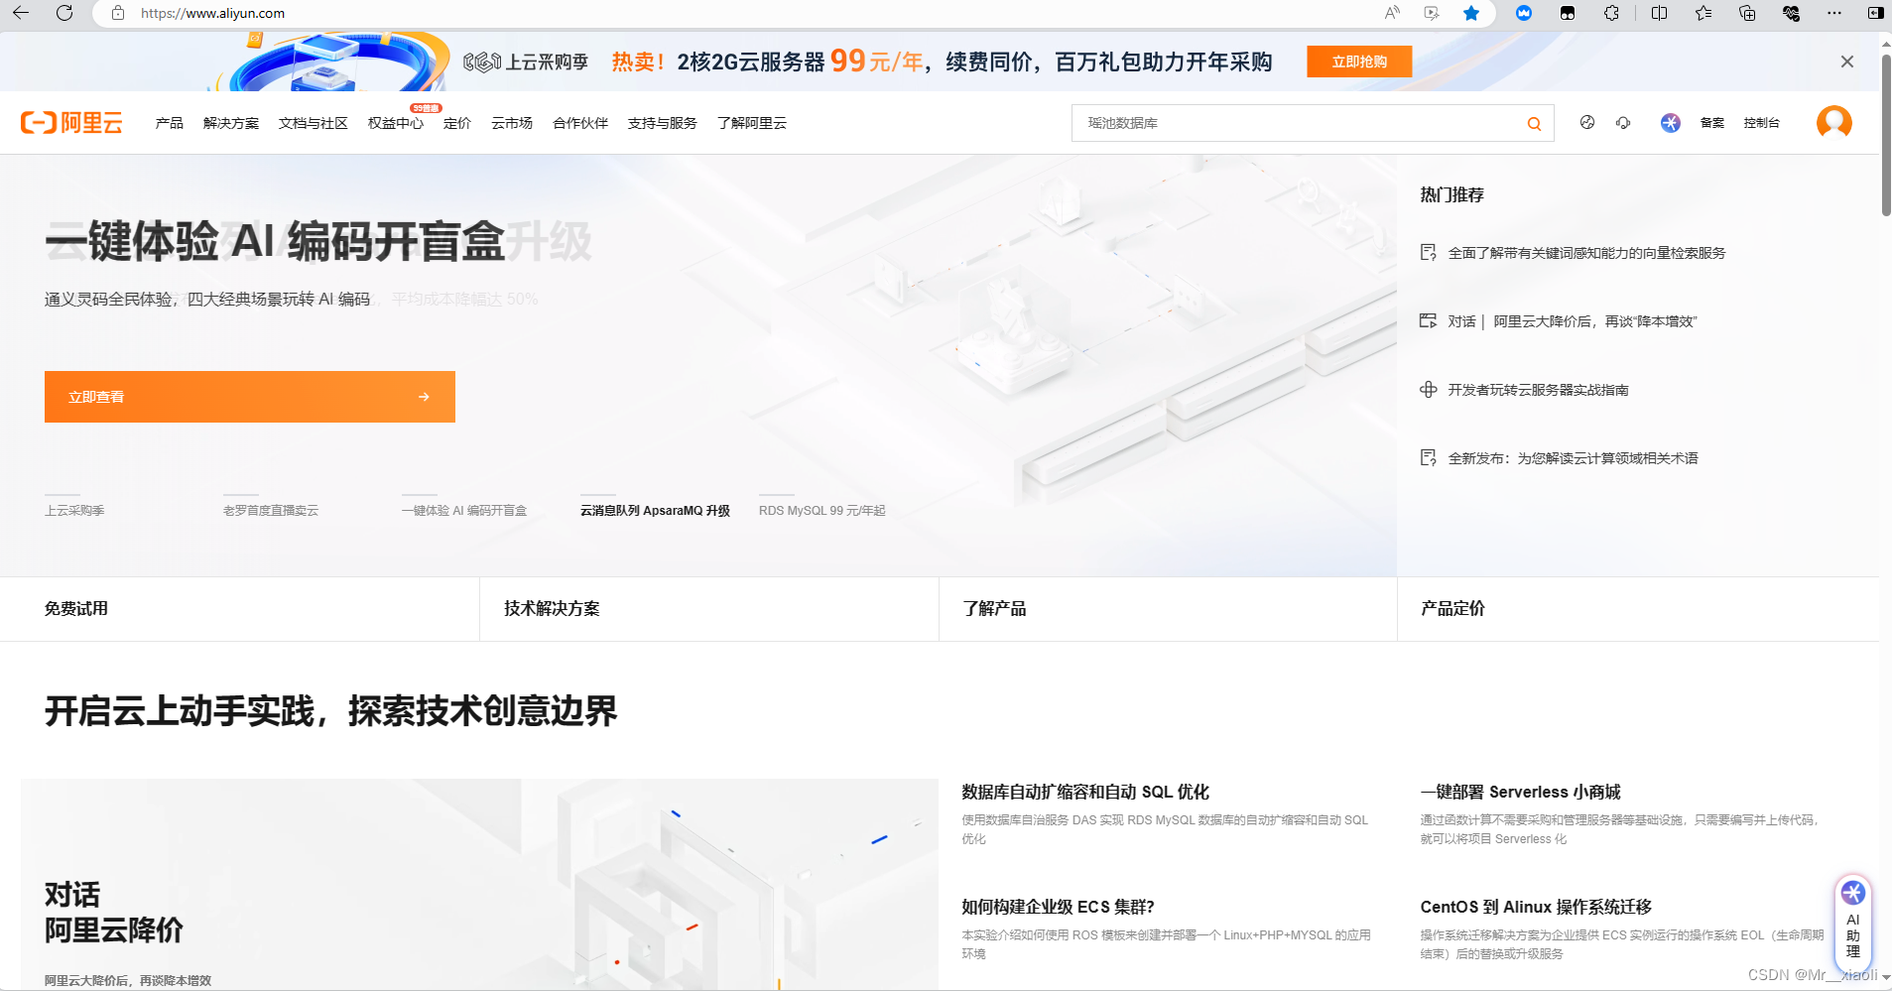Open the 解决方案 navigation dropdown
1892x991 pixels.
click(230, 122)
